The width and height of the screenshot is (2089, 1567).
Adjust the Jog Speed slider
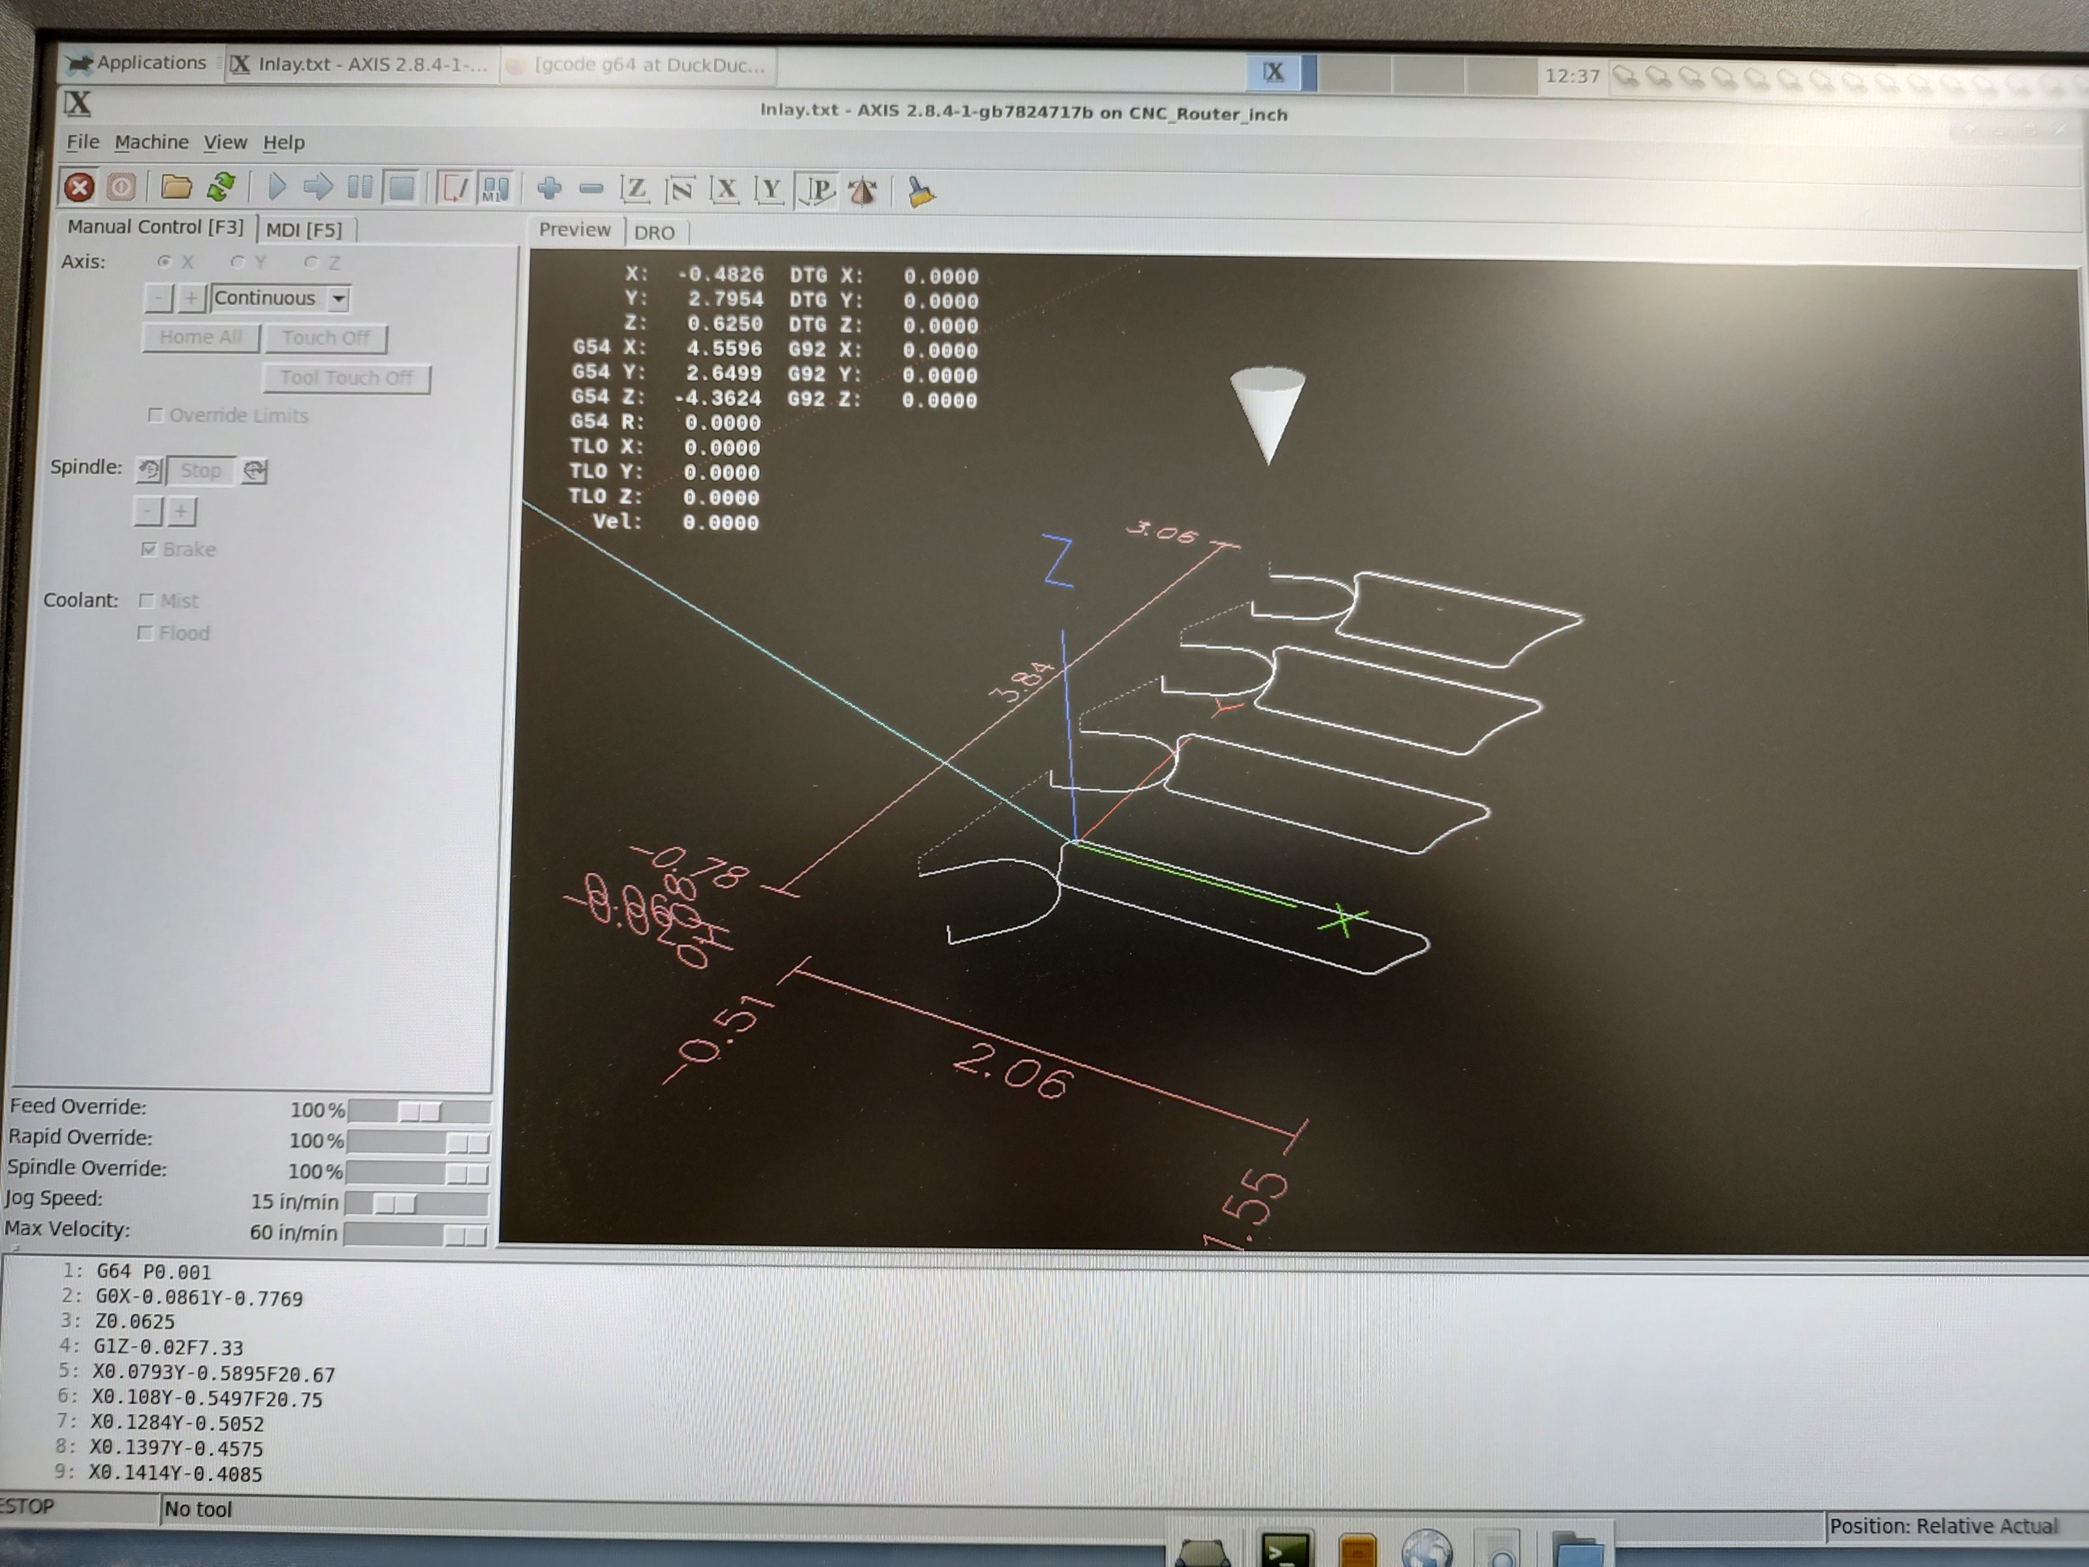point(394,1203)
